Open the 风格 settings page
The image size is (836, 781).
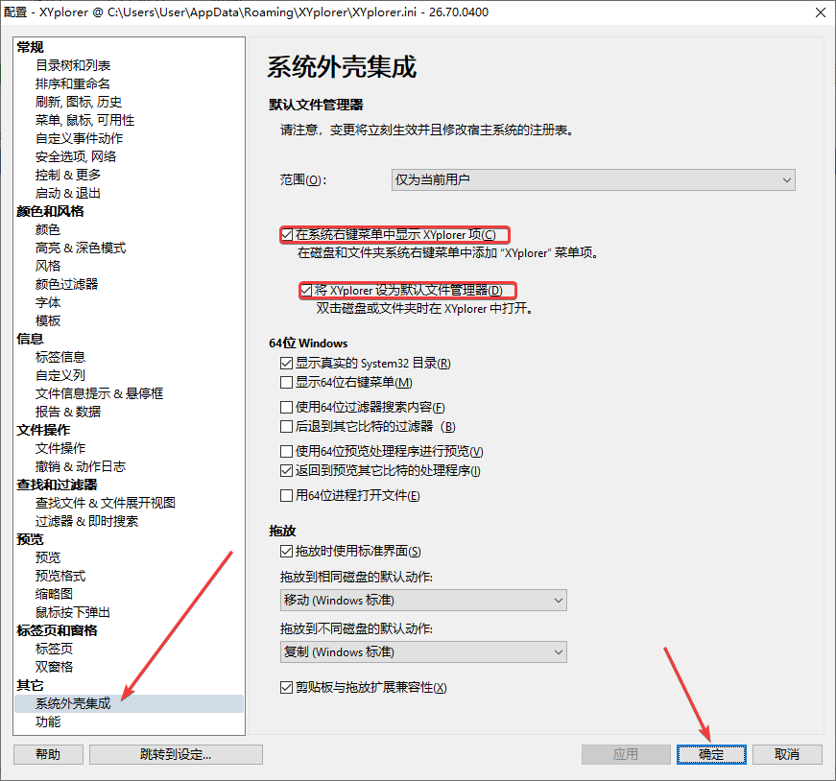coord(48,266)
